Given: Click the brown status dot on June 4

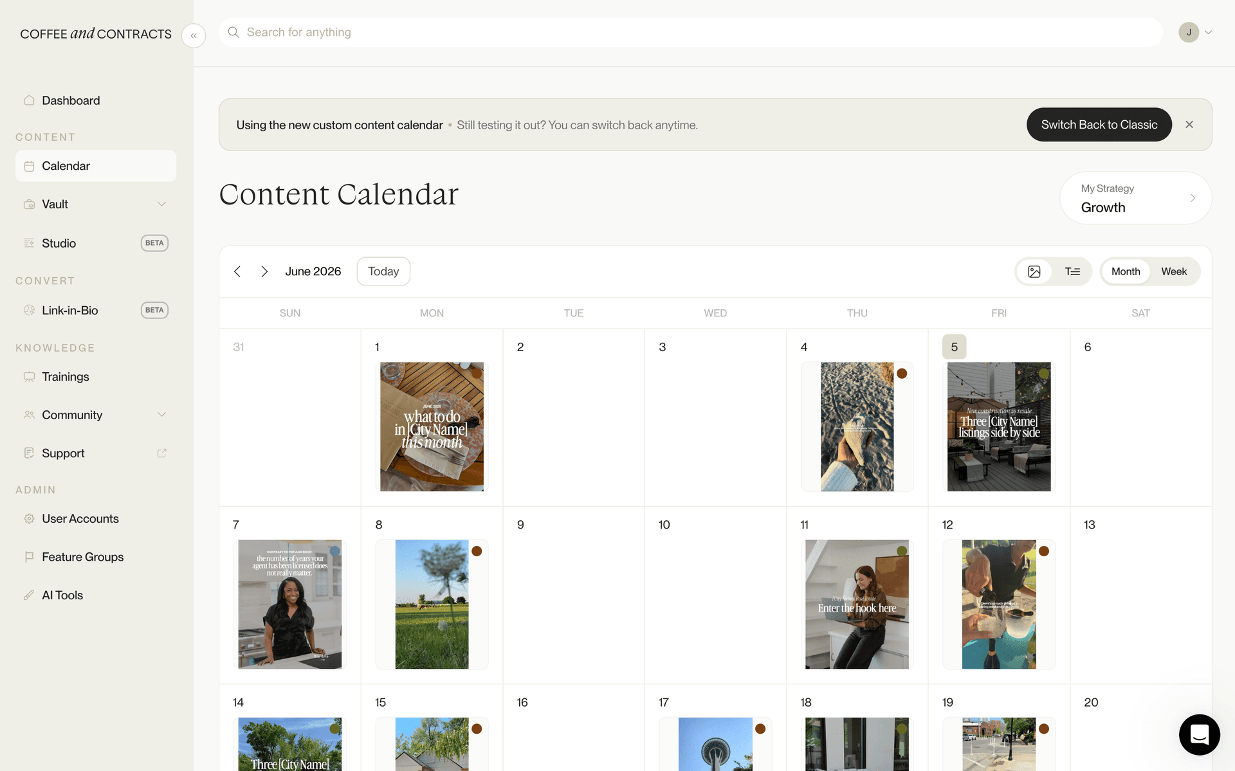Looking at the screenshot, I should click(x=902, y=374).
